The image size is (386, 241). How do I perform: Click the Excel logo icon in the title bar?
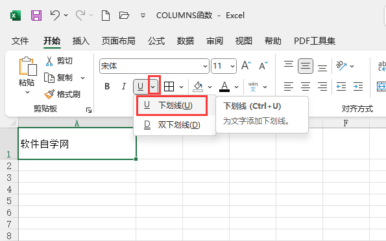tap(16, 16)
